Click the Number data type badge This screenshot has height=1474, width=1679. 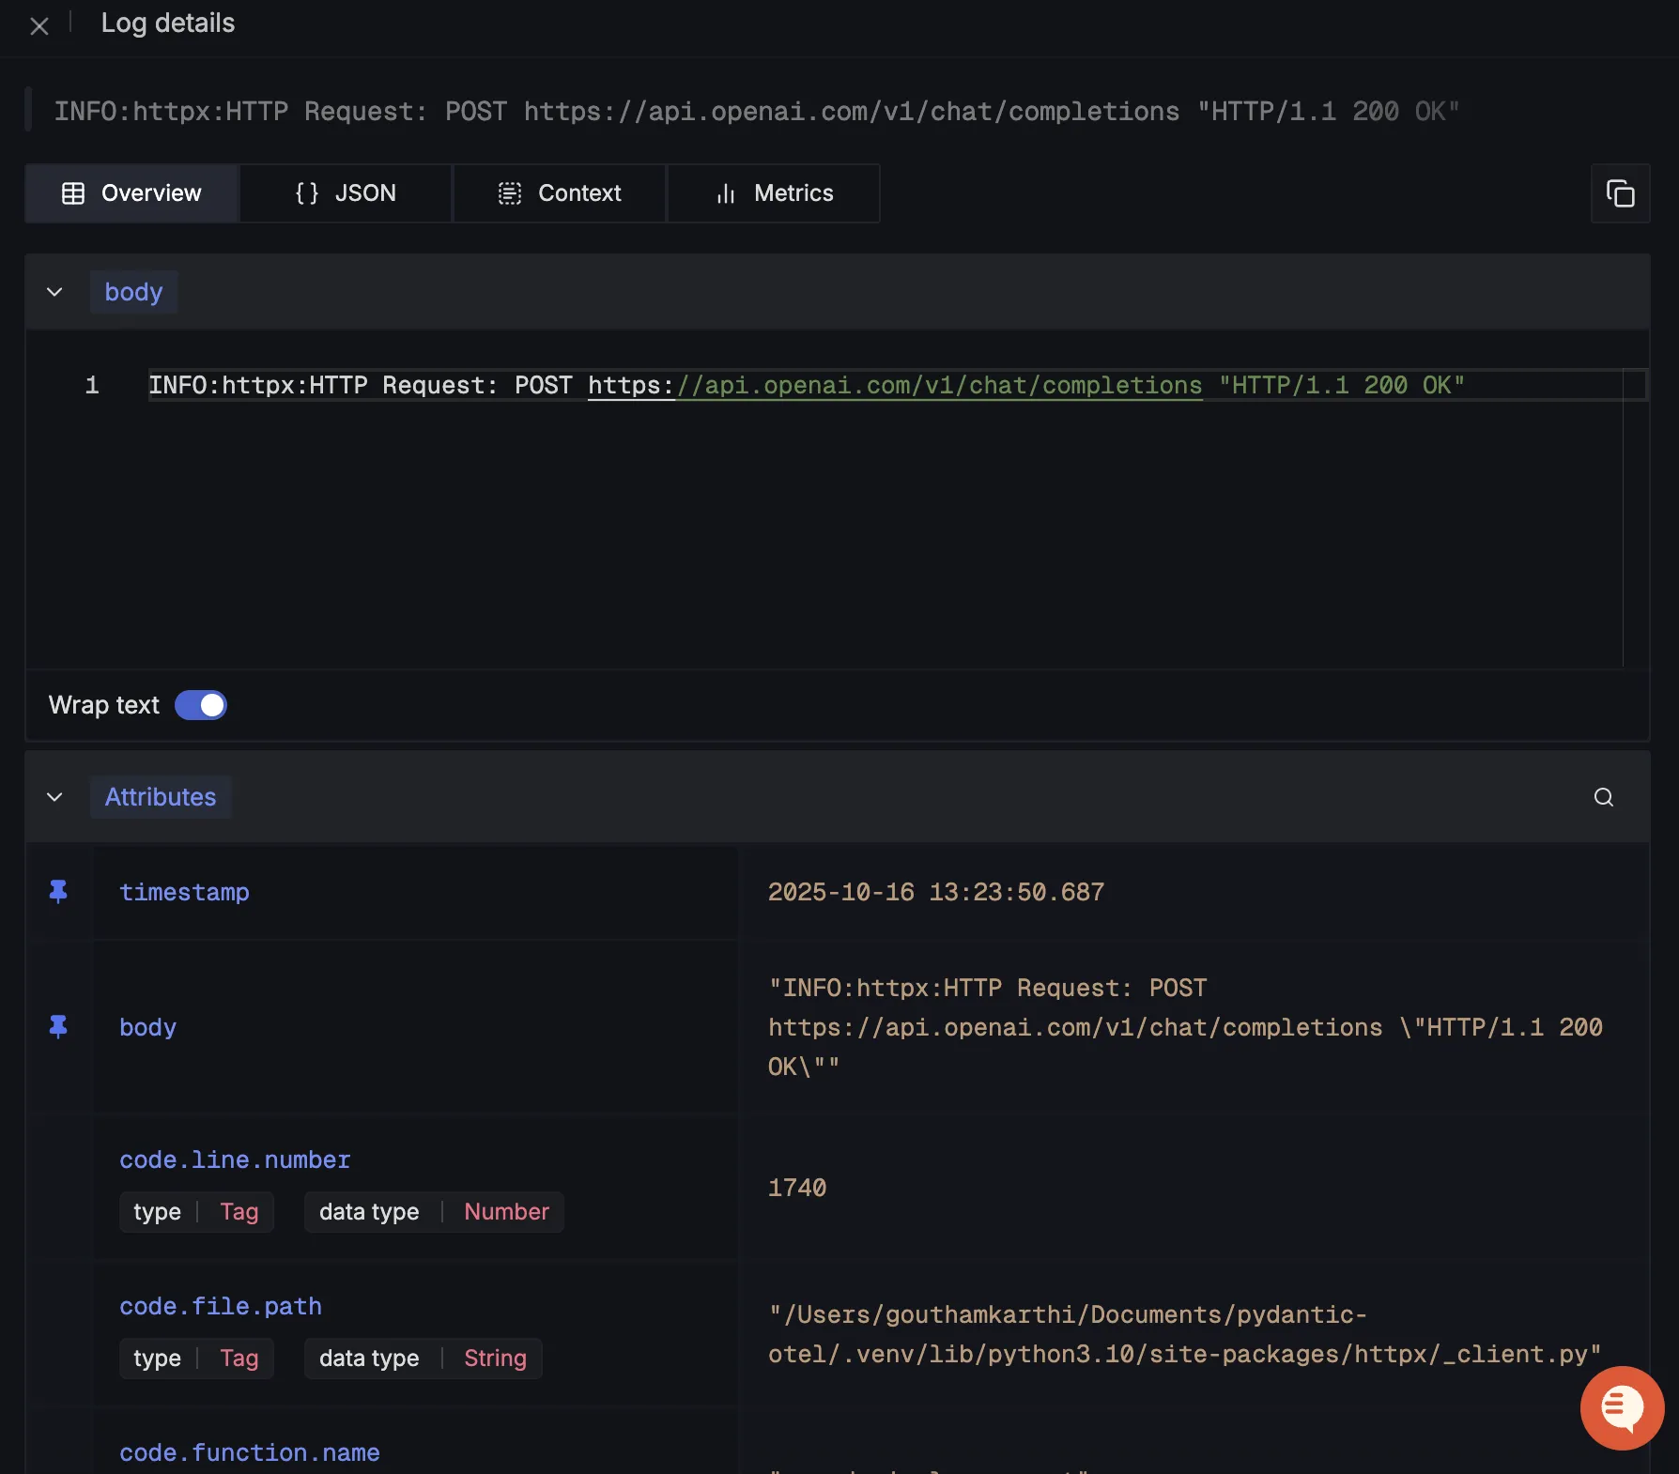click(x=506, y=1211)
